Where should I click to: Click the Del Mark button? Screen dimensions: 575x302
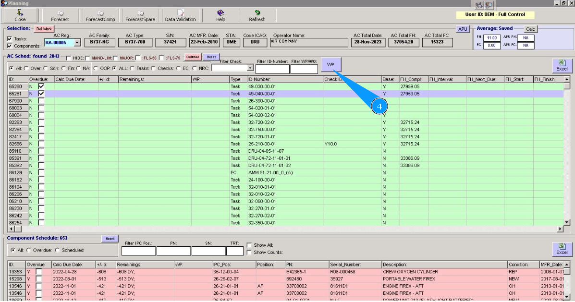pyautogui.click(x=44, y=29)
